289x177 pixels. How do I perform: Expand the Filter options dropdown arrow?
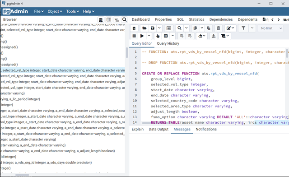(252, 28)
